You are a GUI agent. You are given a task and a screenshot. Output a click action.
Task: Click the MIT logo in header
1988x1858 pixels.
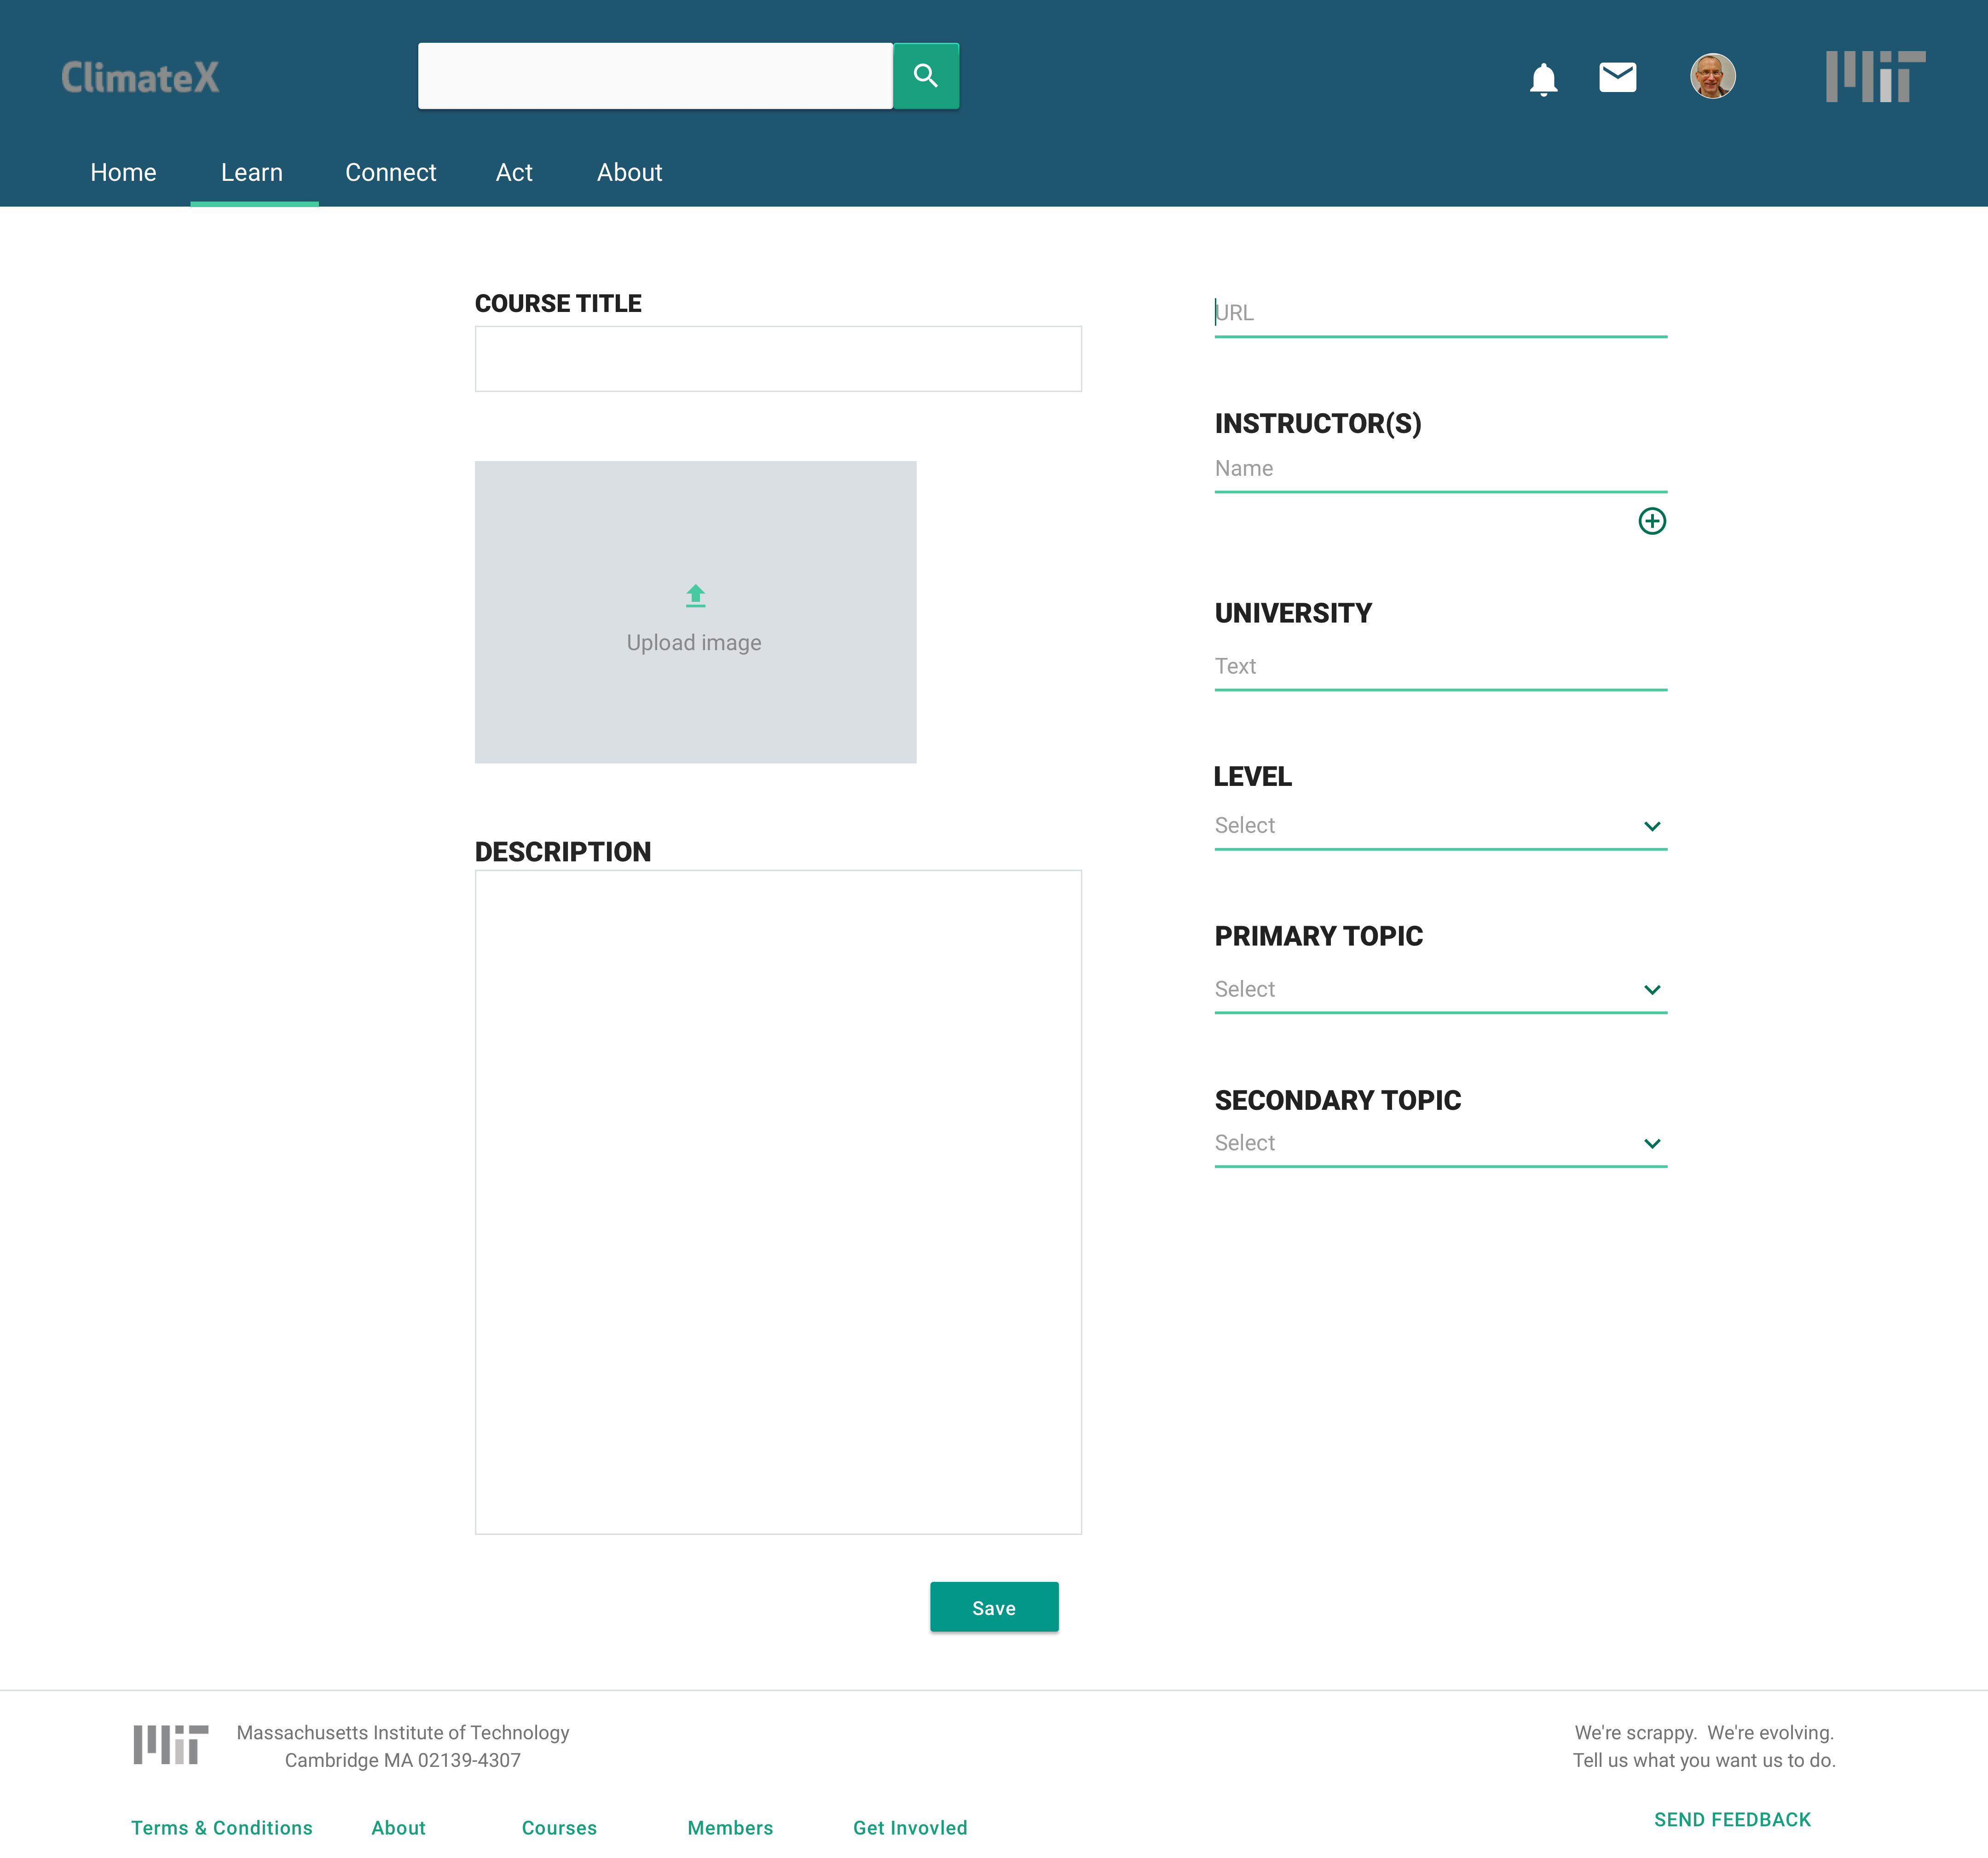coord(1874,77)
